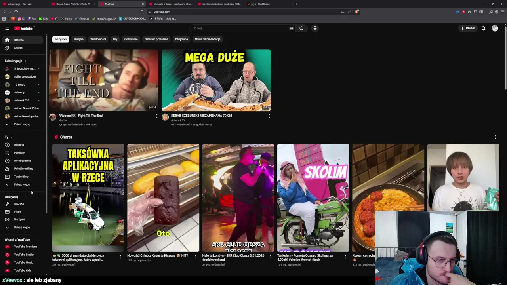Open 5 Sposobów na... subscription channel
The width and height of the screenshot is (507, 285).
[22, 68]
